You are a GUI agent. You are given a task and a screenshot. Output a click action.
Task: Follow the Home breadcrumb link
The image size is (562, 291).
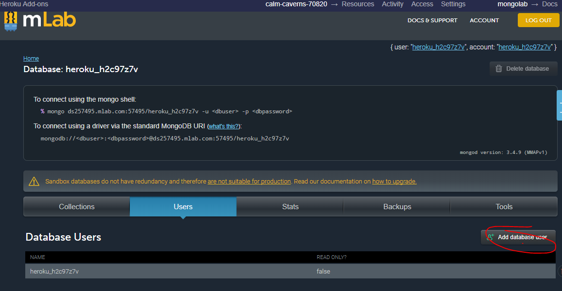(31, 58)
